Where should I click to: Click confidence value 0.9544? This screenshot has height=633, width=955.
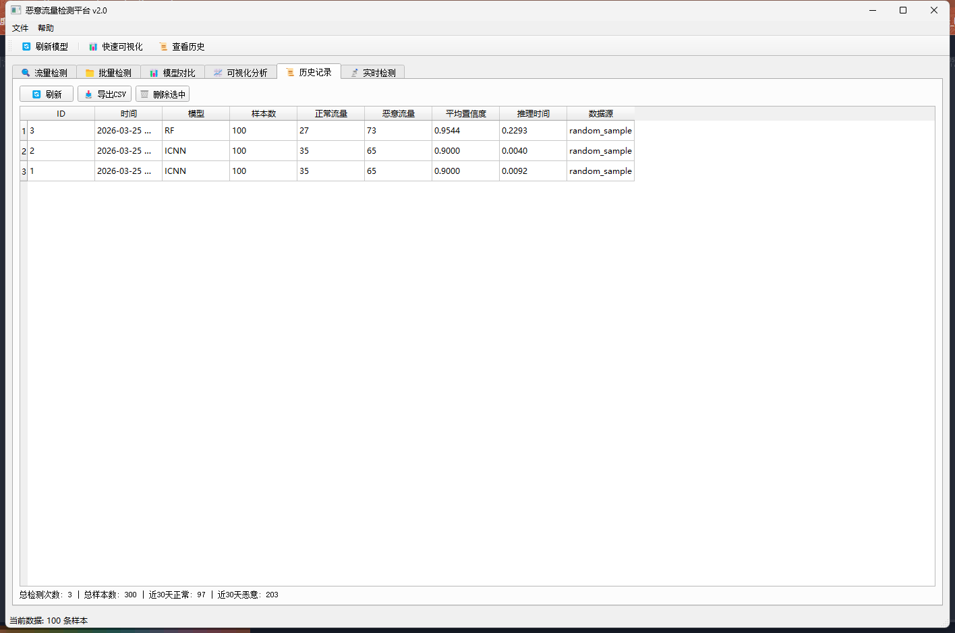466,131
